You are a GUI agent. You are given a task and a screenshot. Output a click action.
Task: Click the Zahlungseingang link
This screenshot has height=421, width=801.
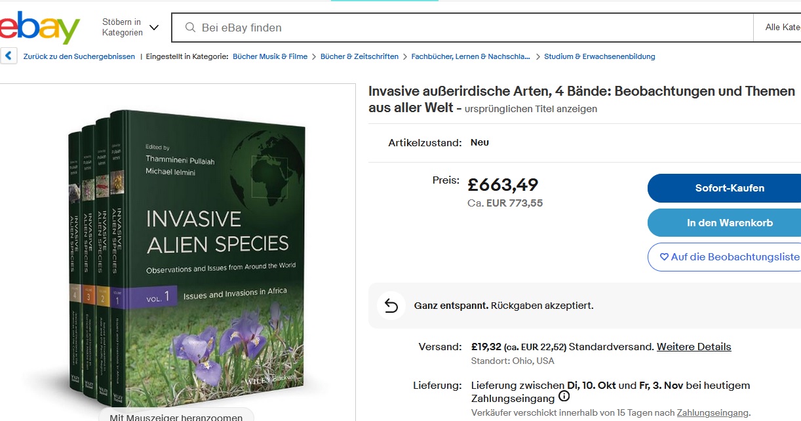713,412
